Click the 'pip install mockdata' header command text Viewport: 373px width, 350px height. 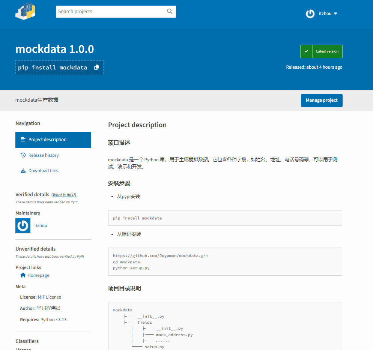(x=53, y=68)
